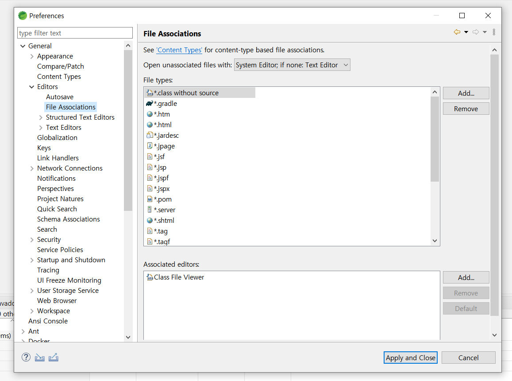512x381 pixels.
Task: Click the jar icon beside *.jardesc
Action: point(150,135)
